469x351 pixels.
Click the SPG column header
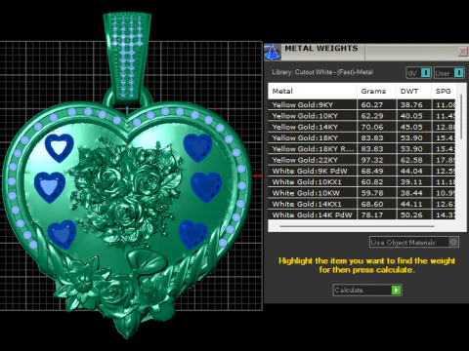444,92
